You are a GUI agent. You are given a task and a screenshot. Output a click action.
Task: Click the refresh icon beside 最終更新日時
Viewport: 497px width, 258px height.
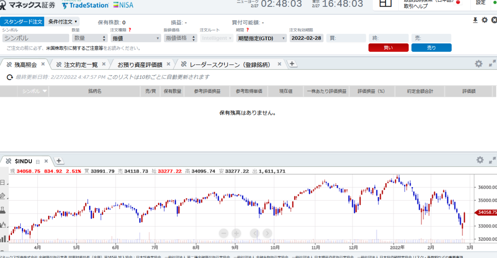coord(10,77)
